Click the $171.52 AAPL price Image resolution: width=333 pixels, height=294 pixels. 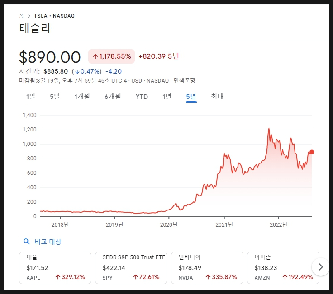tap(37, 268)
